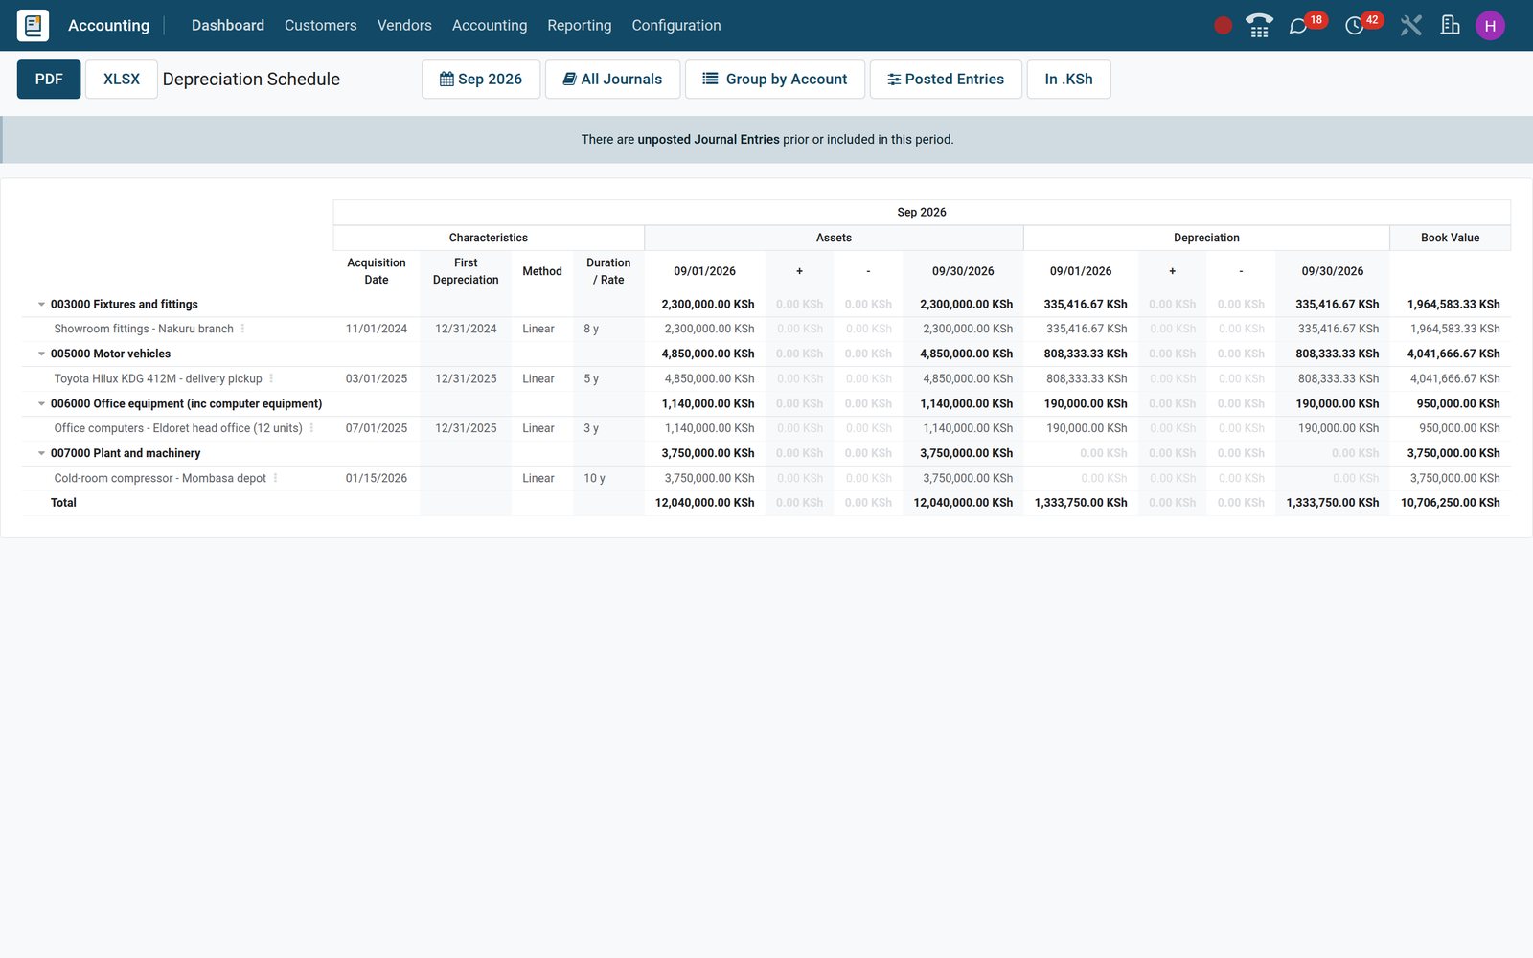Open the In .KSh rounding dropdown
The width and height of the screenshot is (1533, 958).
1068,80
